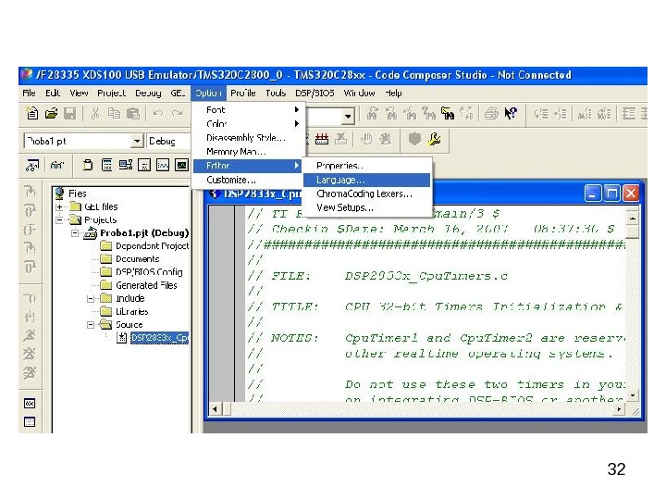This screenshot has width=666, height=500.
Task: Open the Debug configuration dropdown
Action: coord(168,141)
